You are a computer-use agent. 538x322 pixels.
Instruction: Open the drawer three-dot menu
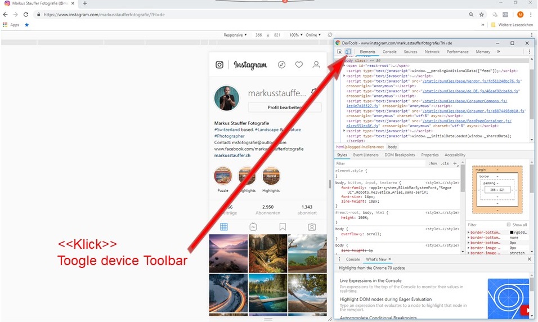pyautogui.click(x=339, y=259)
